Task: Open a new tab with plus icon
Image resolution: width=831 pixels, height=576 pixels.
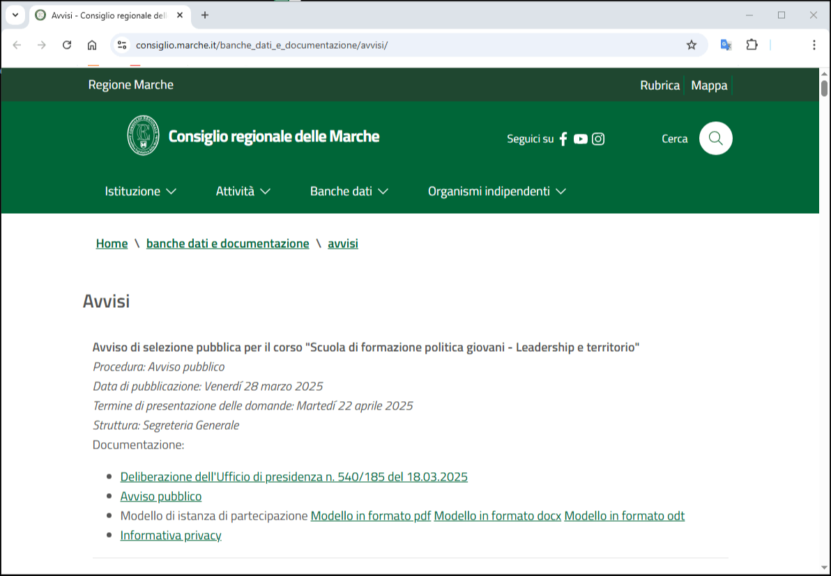Action: coord(205,15)
